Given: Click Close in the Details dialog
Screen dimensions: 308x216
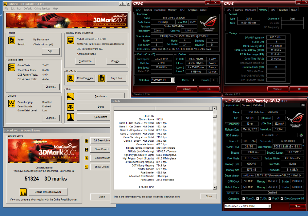Looking at the screenshot, I should pos(209,196).
